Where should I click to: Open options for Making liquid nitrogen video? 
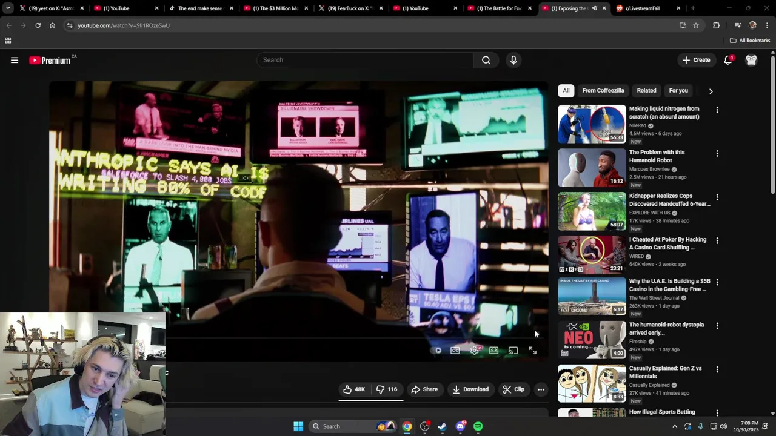[x=717, y=110]
